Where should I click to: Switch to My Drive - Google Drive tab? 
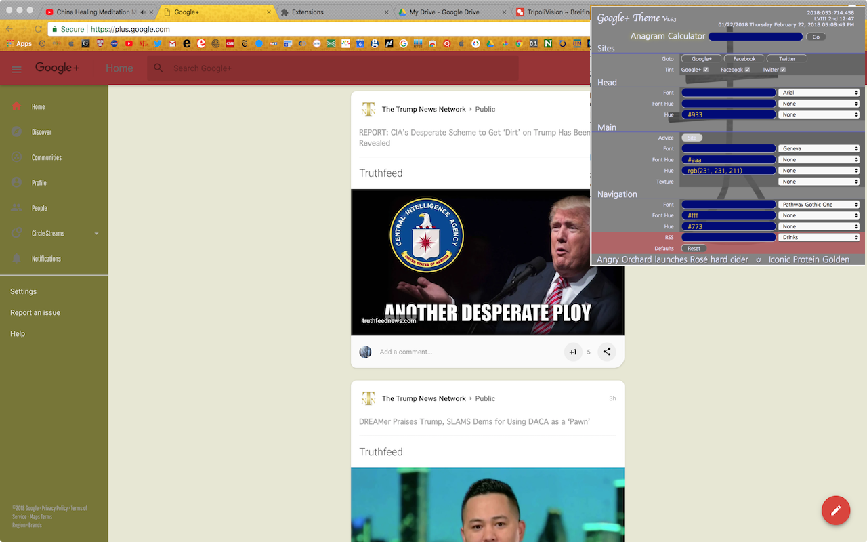452,12
